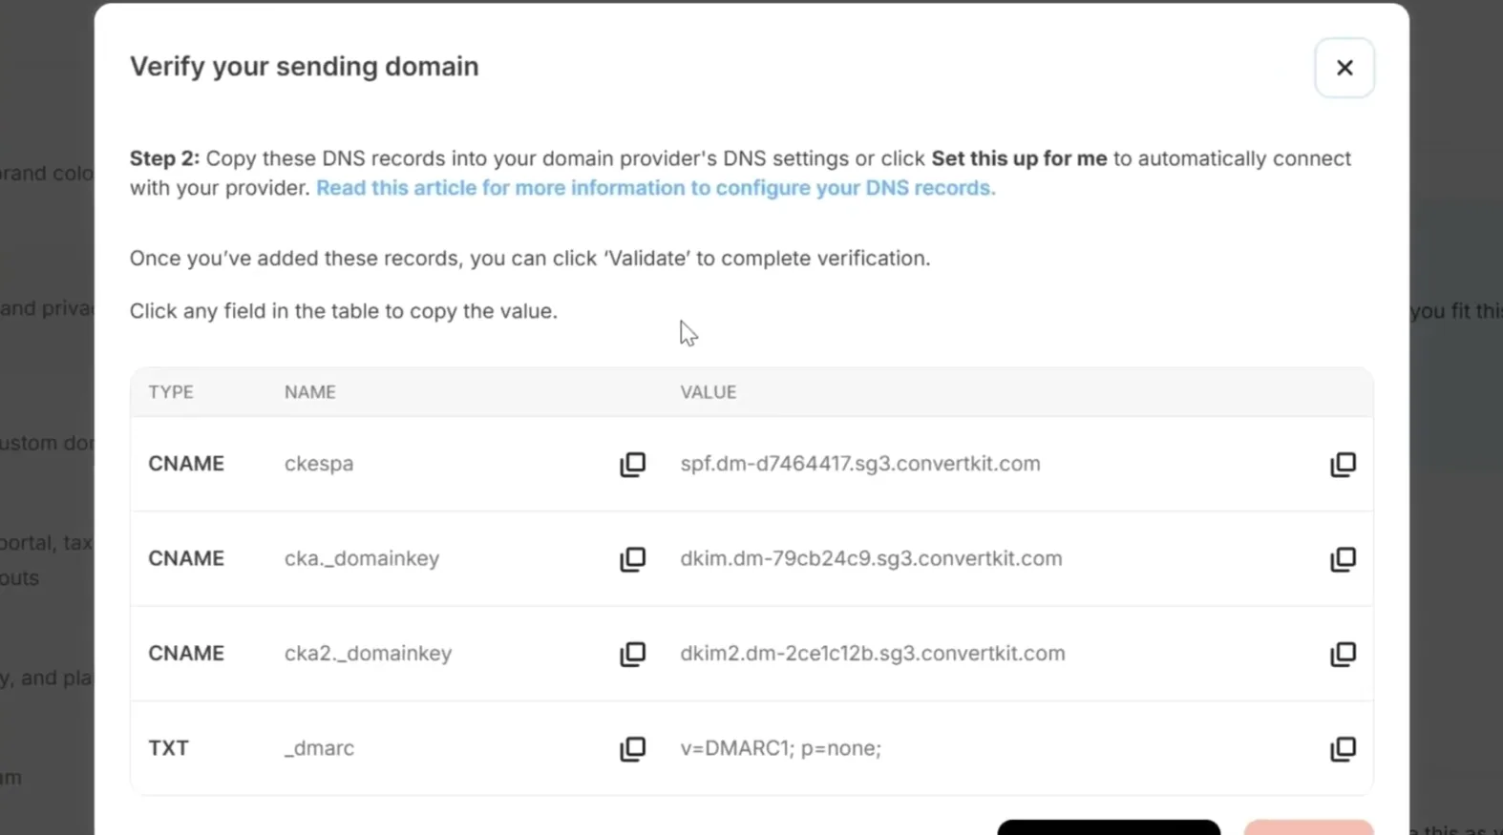Click the CNAME type cell in cka2._domainkey row
Image resolution: width=1503 pixels, height=835 pixels.
(186, 654)
